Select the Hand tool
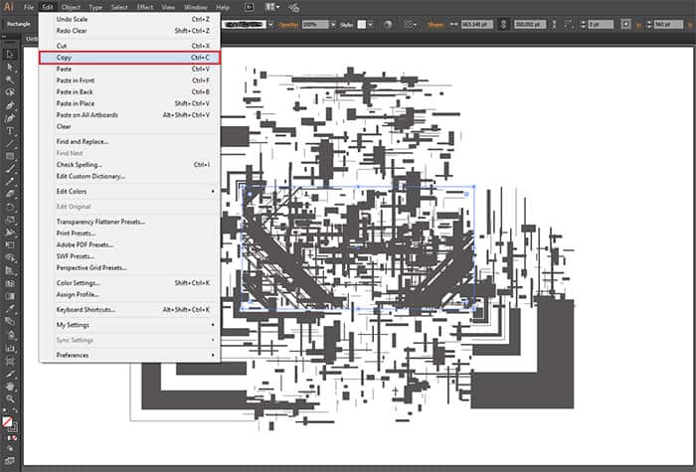Image resolution: width=696 pixels, height=472 pixels. point(10,385)
